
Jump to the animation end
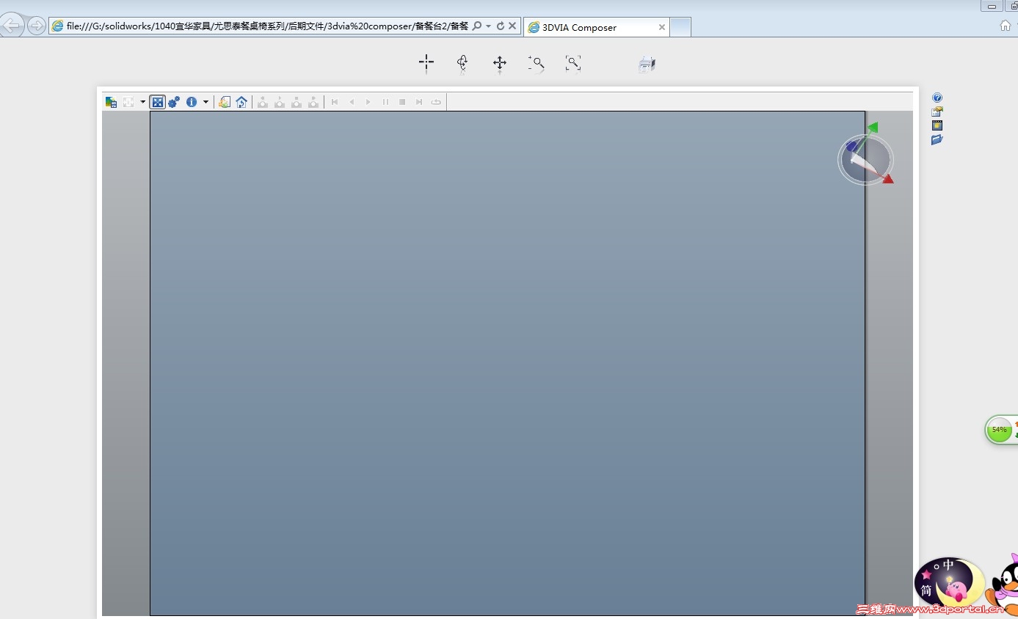[x=419, y=102]
